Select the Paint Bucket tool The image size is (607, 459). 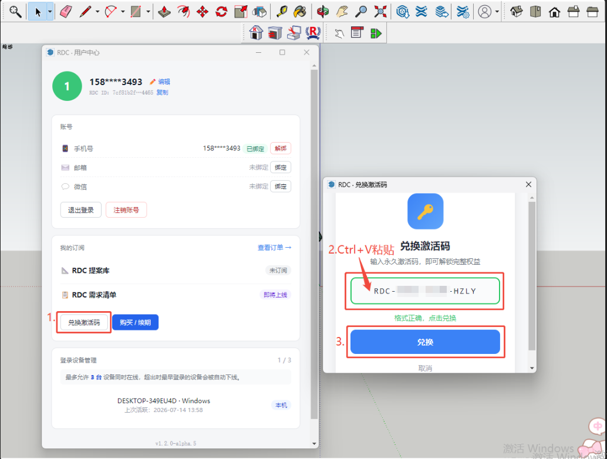coord(300,12)
